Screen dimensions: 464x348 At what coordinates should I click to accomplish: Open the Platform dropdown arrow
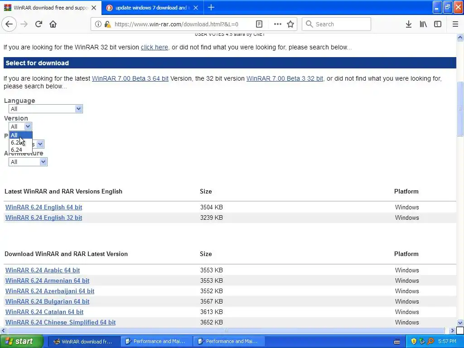point(40,144)
